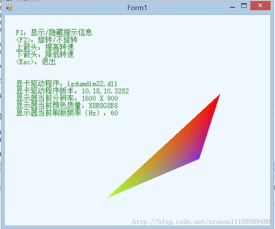Close the Form1 window
This screenshot has width=275, height=229.
tap(260, 6)
